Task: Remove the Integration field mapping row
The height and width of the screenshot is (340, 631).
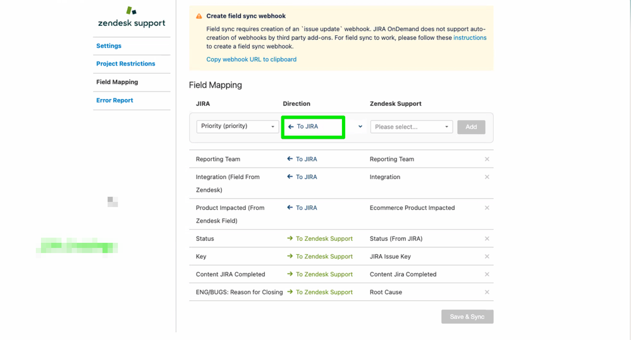Action: pos(487,177)
